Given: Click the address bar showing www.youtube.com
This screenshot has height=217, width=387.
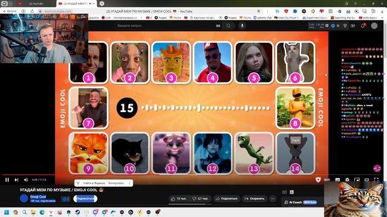Looking at the screenshot, I should pyautogui.click(x=57, y=11).
